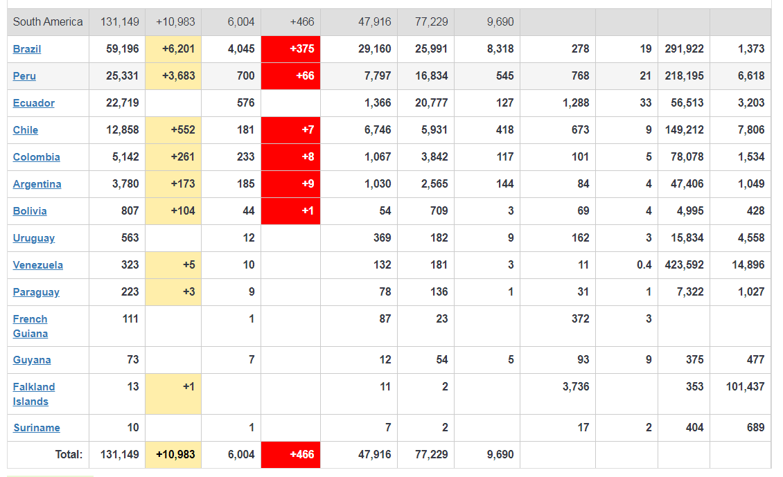
Task: Click Peru new deaths +66 cell
Action: (290, 76)
